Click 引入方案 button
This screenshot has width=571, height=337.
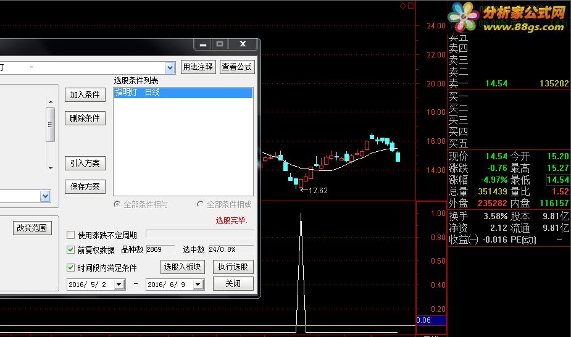click(x=85, y=163)
